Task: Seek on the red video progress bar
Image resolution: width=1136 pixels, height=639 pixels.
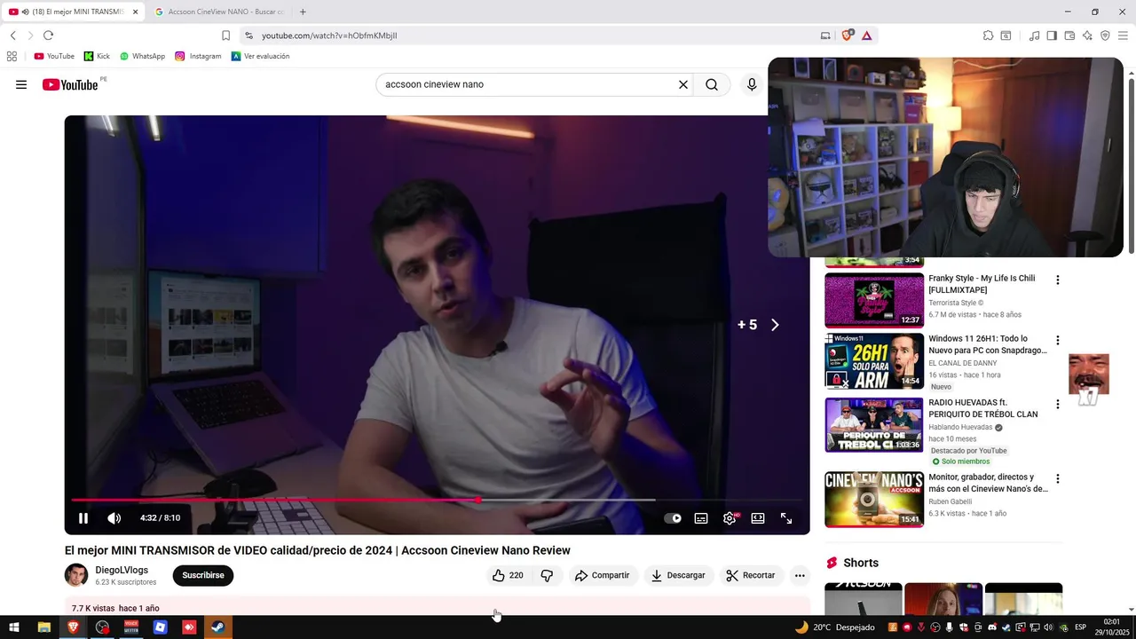Action: 435,501
